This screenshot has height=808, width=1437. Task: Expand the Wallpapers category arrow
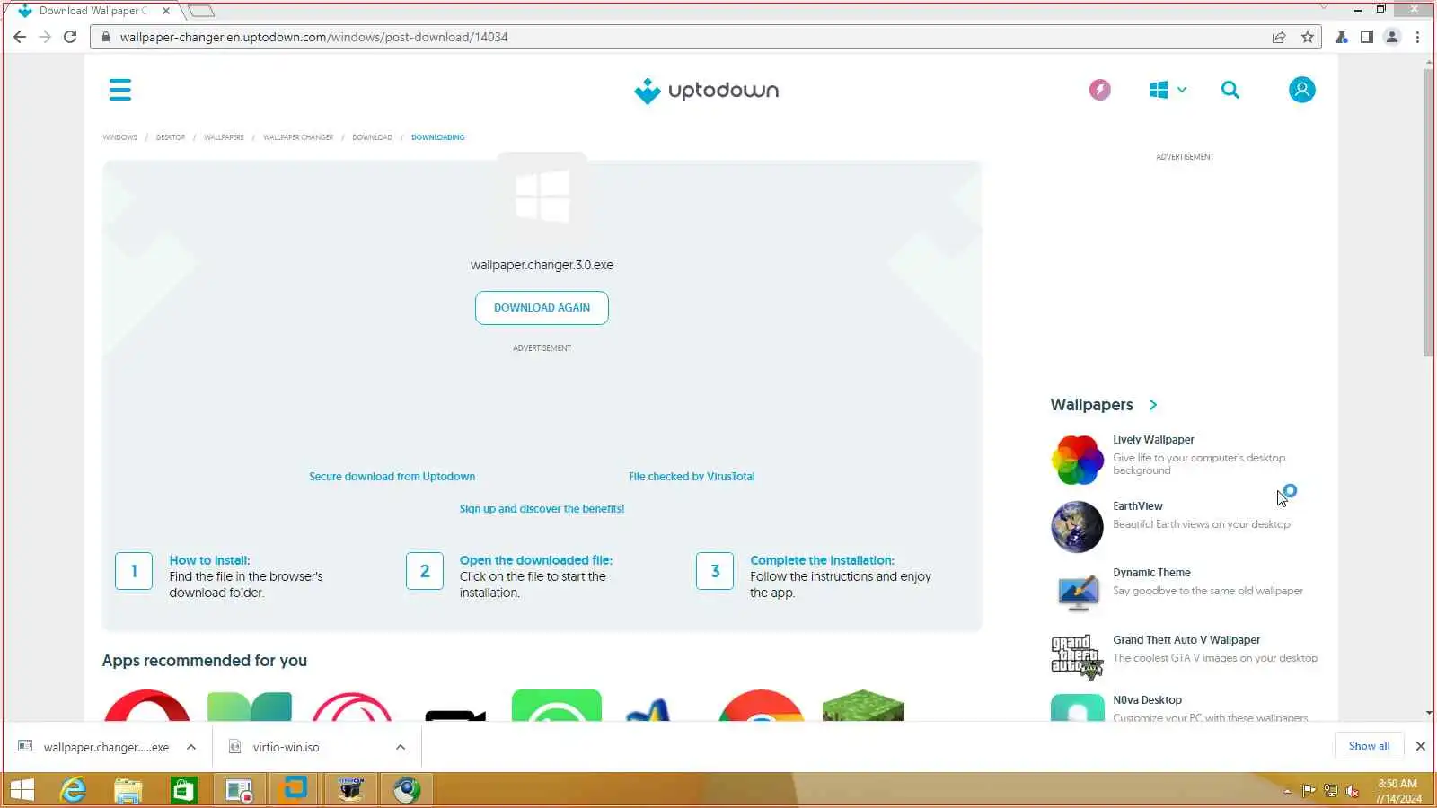click(1153, 405)
